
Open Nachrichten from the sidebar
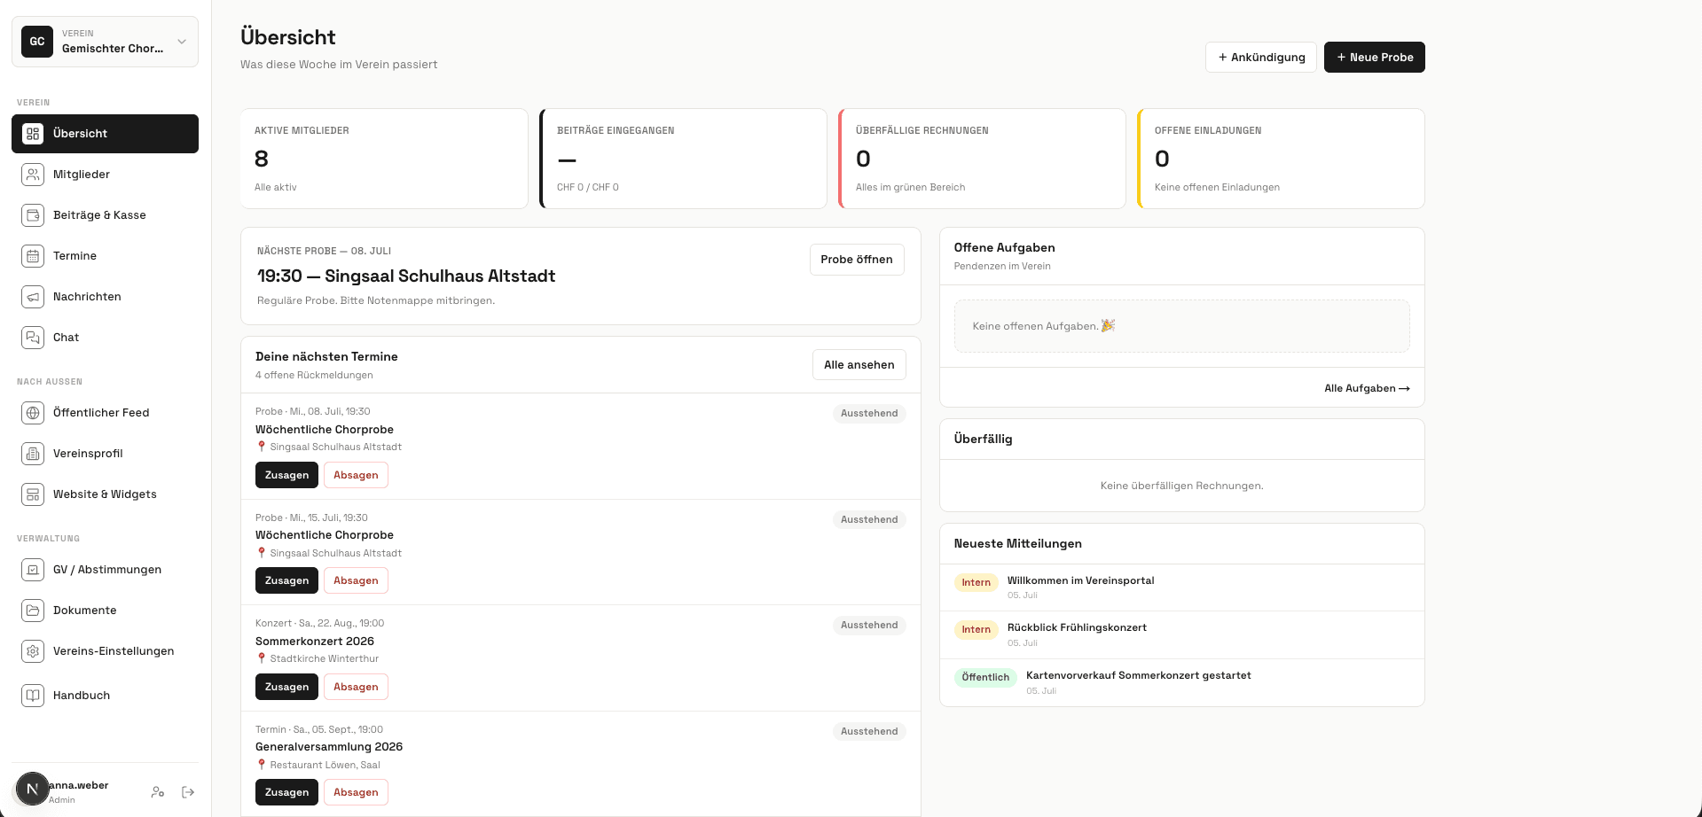[x=105, y=297]
